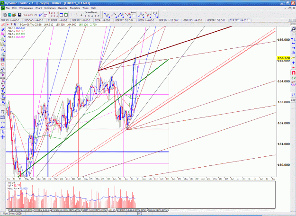Click the DRL toolbar button
Screen dimensions: 296x216
click(30, 15)
